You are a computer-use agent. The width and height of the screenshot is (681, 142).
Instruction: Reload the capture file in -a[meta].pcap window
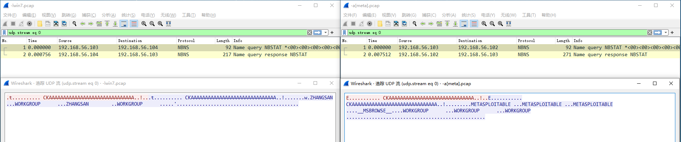404,24
